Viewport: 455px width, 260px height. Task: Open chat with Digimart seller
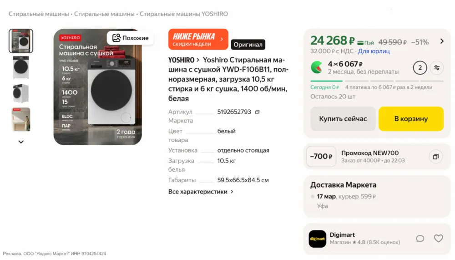click(x=420, y=239)
